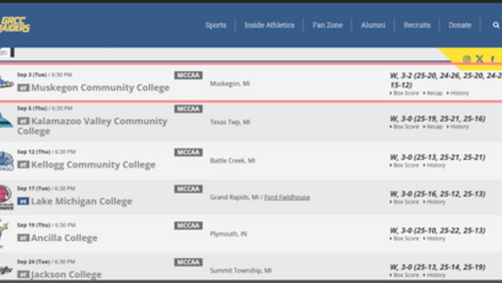The height and width of the screenshot is (283, 502).
Task: Select result 'W, 3-0 (25-13, 25-21, 25-21)'
Action: [438, 158]
